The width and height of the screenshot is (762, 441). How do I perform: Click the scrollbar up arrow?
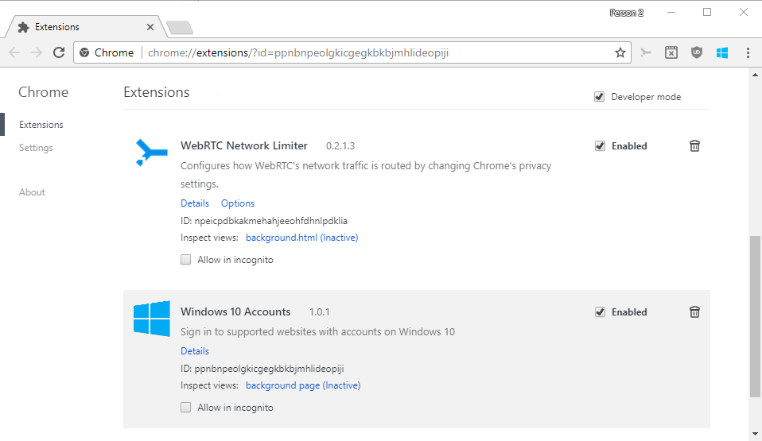[755, 75]
